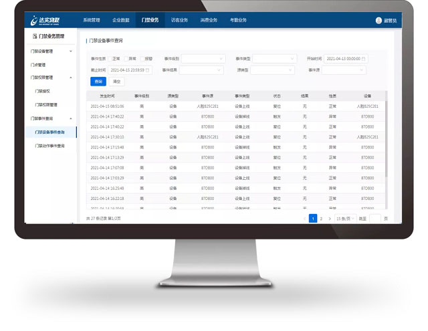
Task: Click the blue 查询 button
Action: [98, 81]
